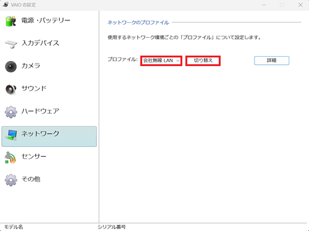Click the VAIO app icon in title bar

[x=6, y=4]
